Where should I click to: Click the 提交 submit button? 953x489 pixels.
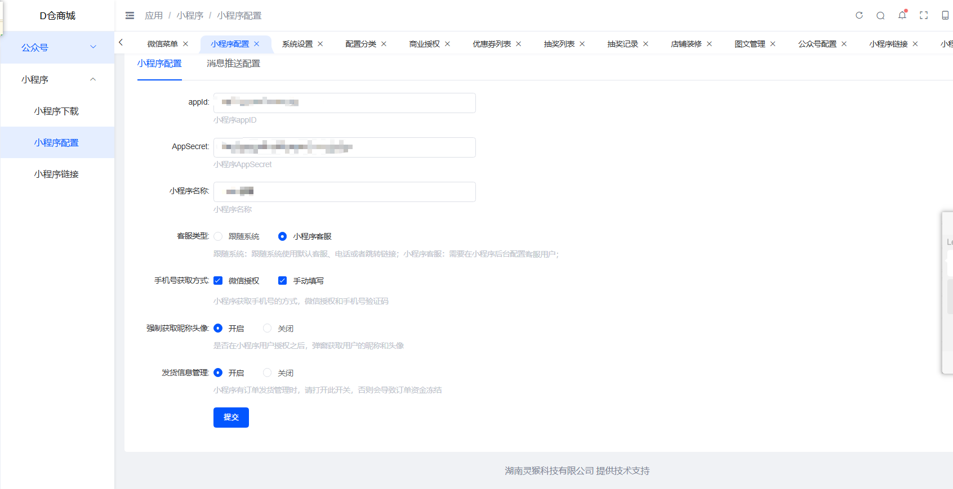231,417
